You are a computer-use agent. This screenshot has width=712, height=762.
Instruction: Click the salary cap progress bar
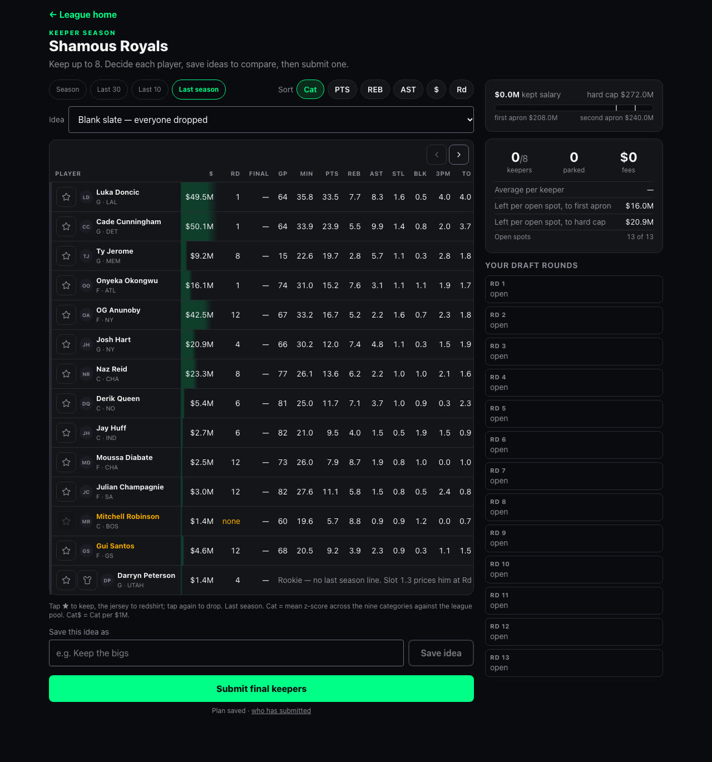pyautogui.click(x=574, y=108)
